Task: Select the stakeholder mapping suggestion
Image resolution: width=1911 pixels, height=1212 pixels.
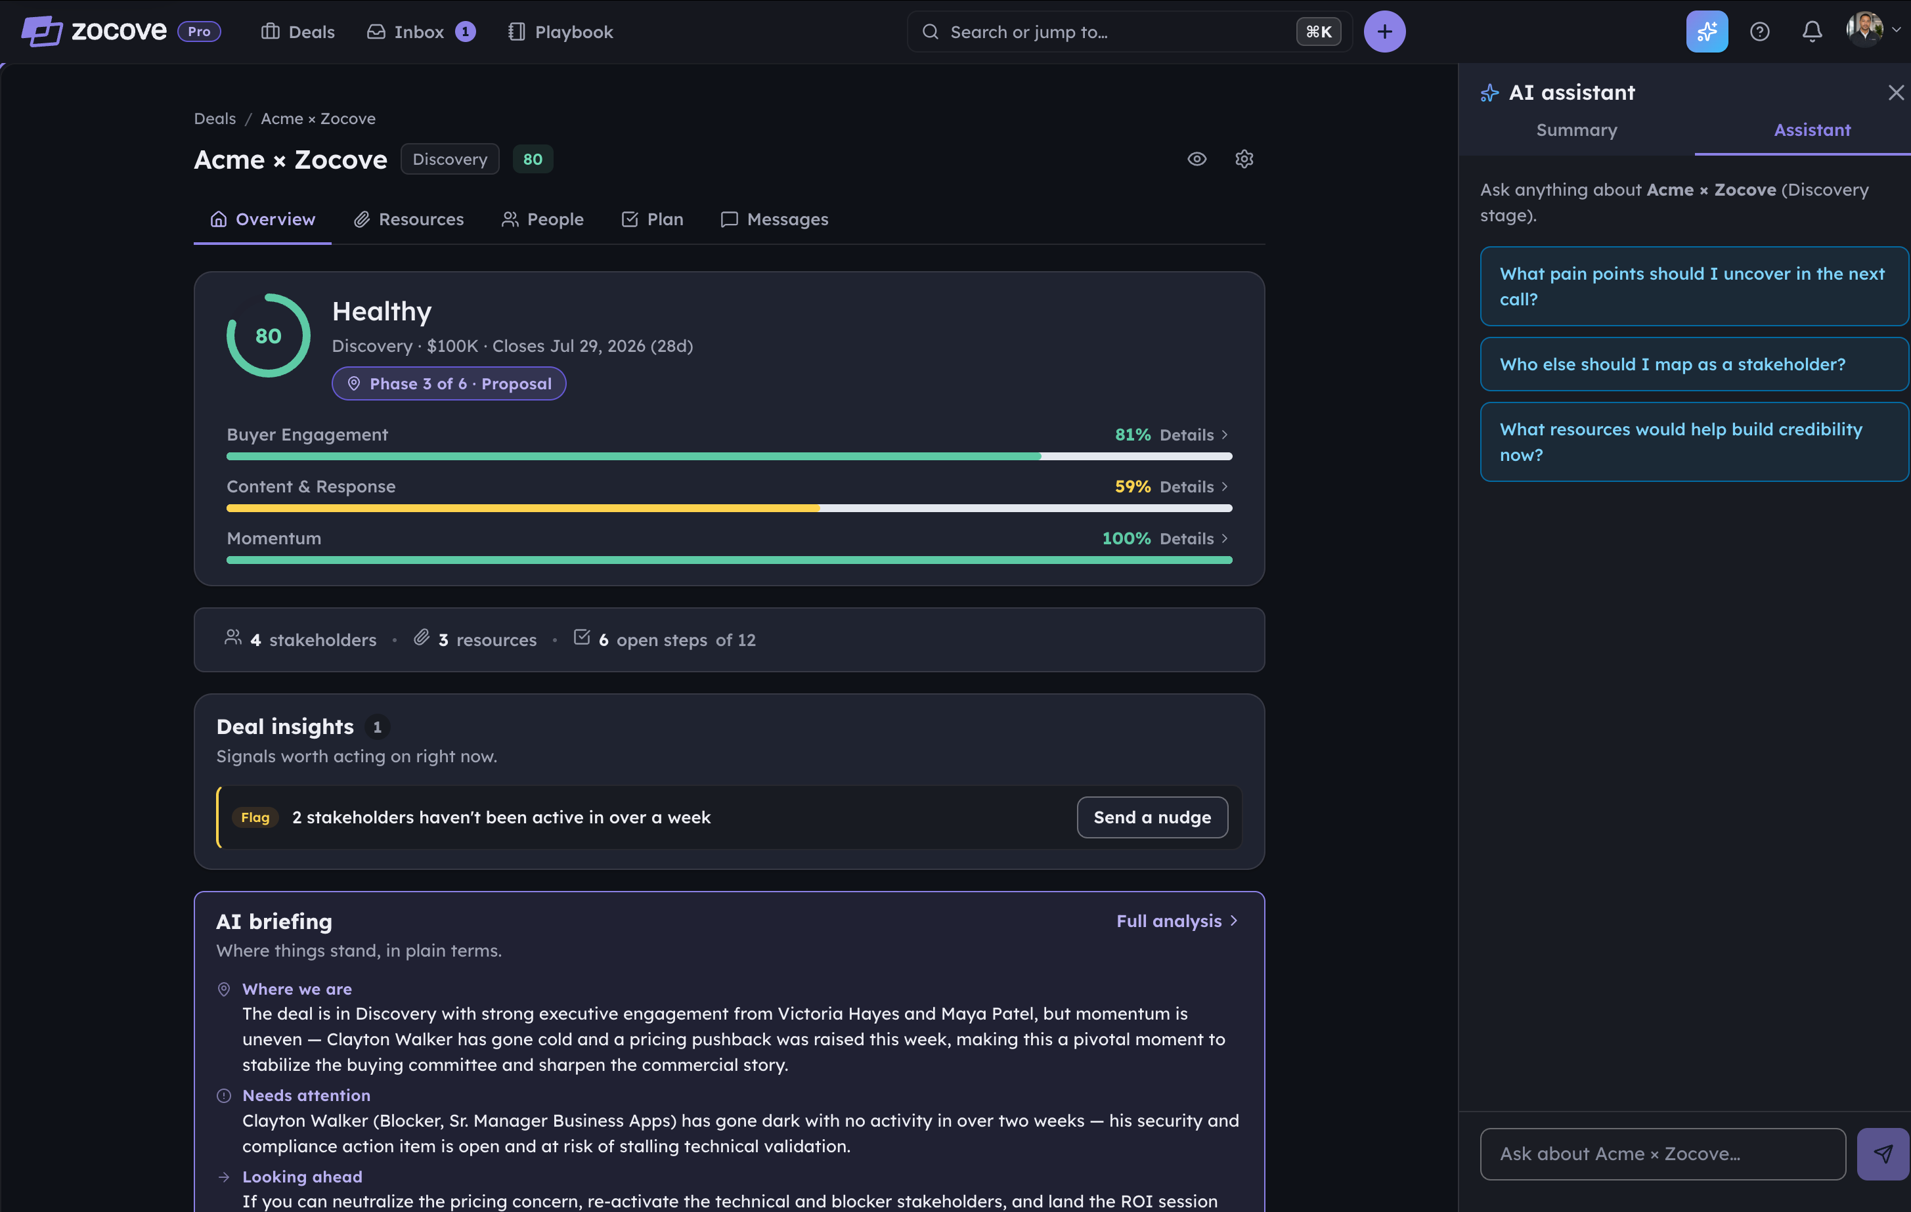Action: click(x=1694, y=364)
